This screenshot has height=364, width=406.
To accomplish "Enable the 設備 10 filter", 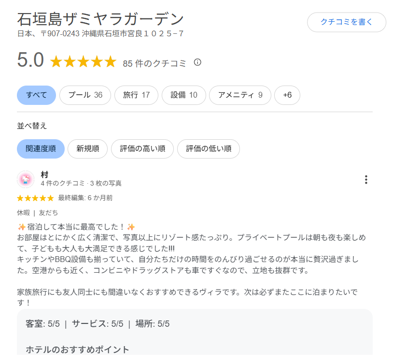I will [184, 95].
